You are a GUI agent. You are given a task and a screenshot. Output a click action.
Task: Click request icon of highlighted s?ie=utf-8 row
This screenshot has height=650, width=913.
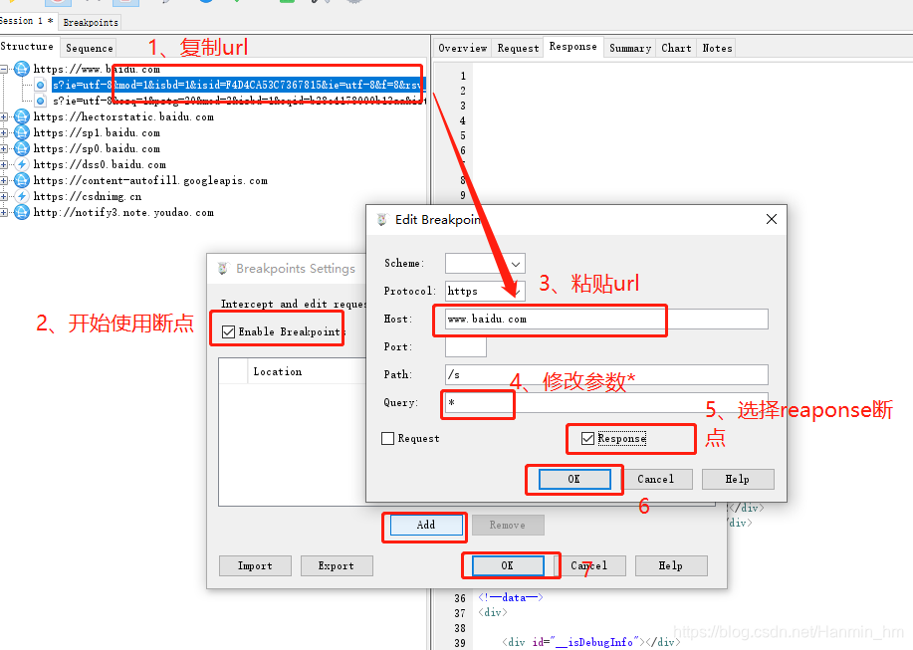pyautogui.click(x=40, y=85)
